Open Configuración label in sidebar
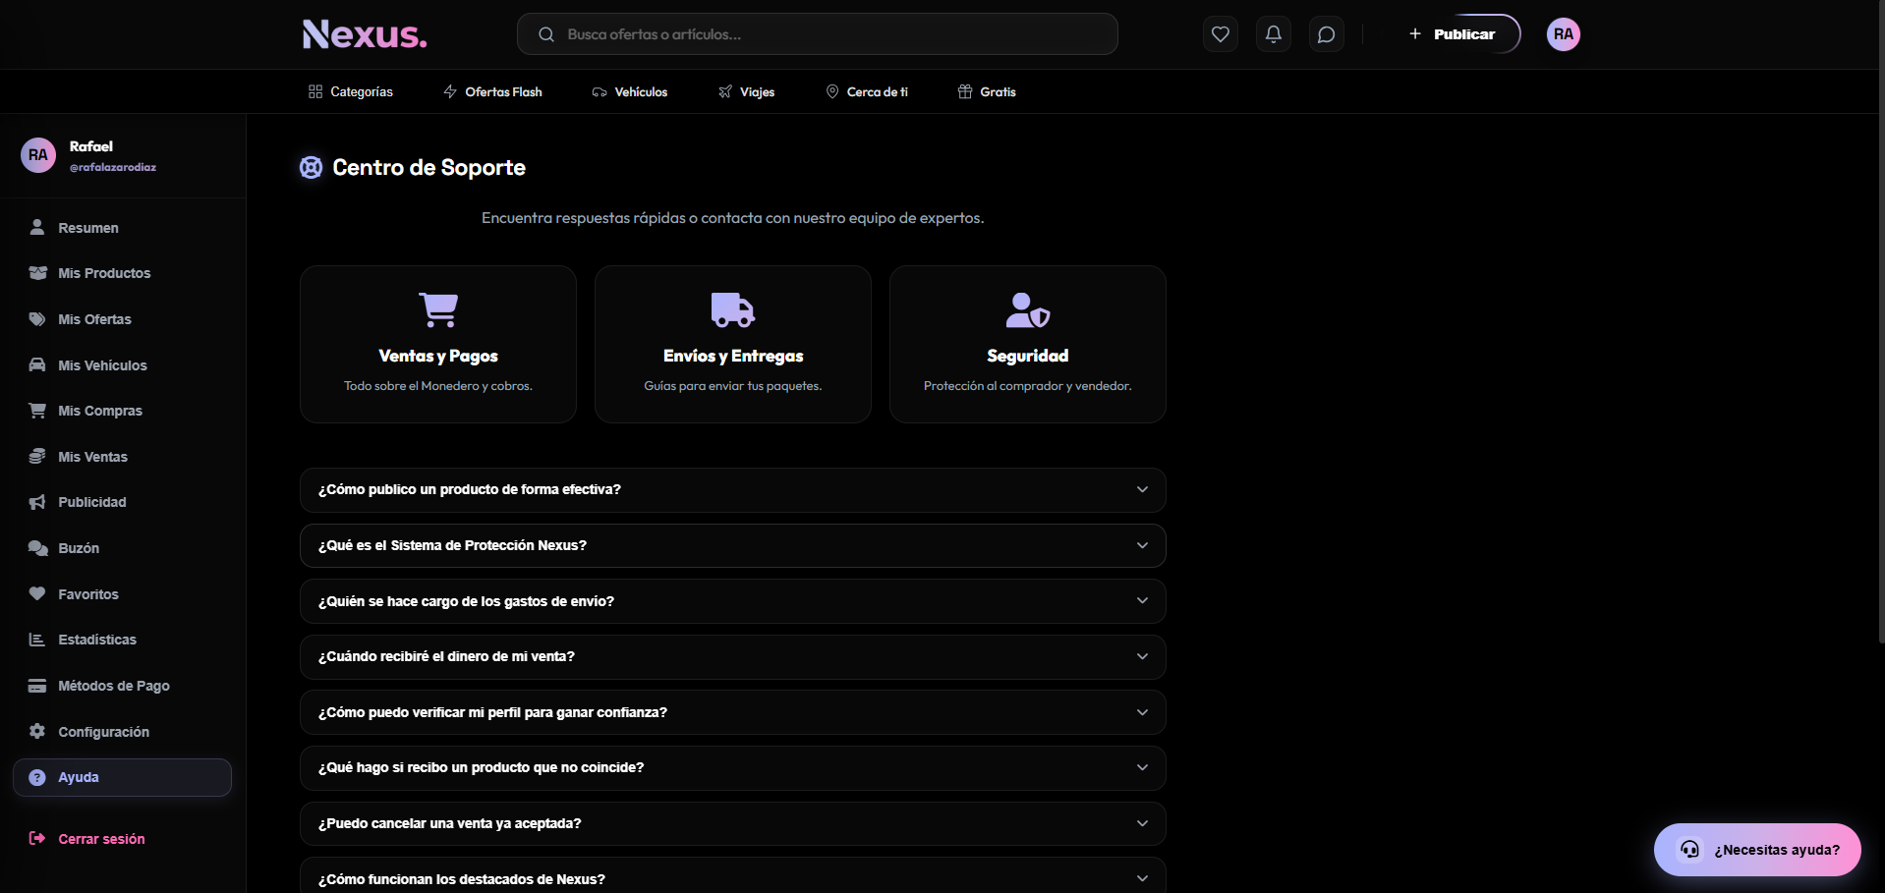Screen dimensions: 1885x893 click(x=104, y=732)
